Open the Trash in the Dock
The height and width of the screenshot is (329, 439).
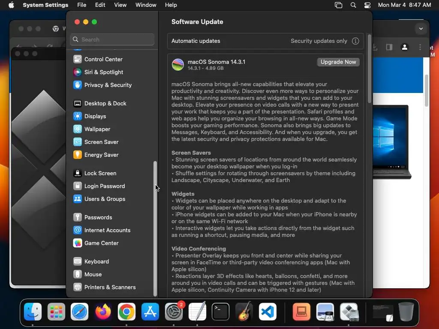tap(406, 312)
